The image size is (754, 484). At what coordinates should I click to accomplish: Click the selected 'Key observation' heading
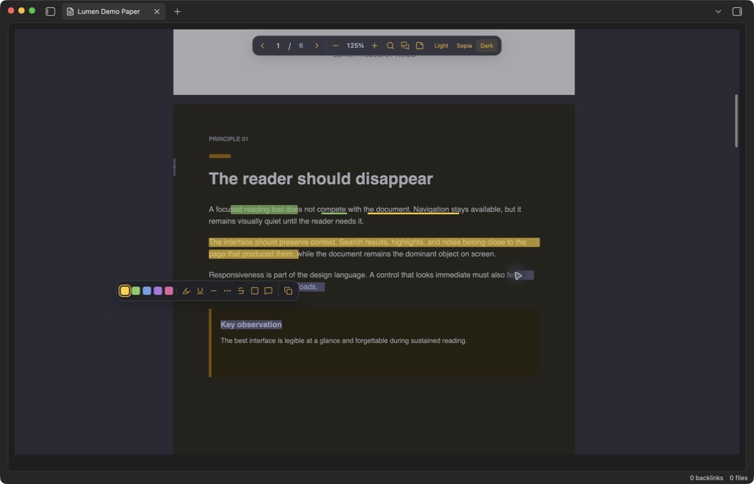click(x=251, y=325)
